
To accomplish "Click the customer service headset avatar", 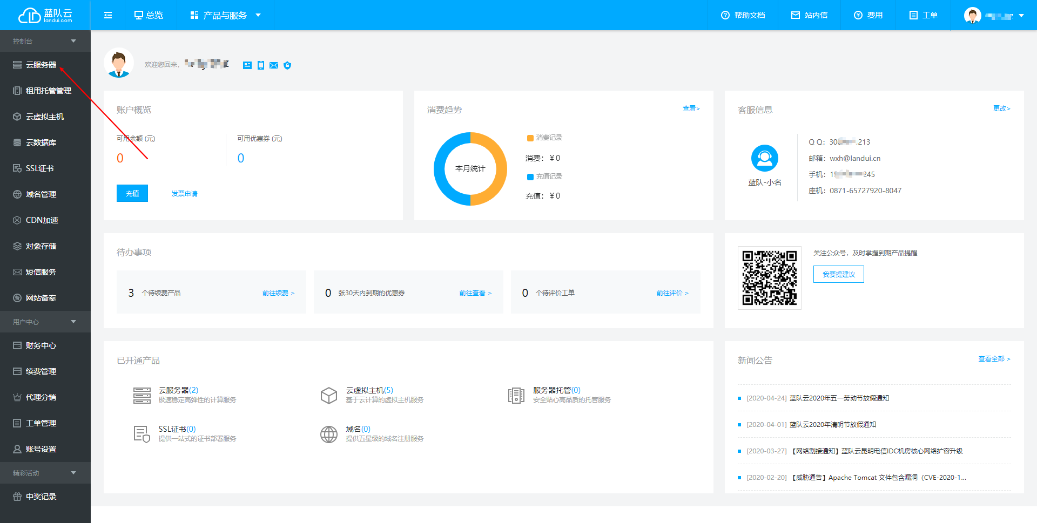I will click(x=764, y=158).
